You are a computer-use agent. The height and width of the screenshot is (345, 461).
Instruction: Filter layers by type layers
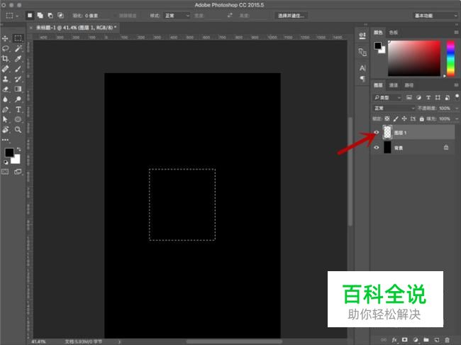pyautogui.click(x=428, y=97)
